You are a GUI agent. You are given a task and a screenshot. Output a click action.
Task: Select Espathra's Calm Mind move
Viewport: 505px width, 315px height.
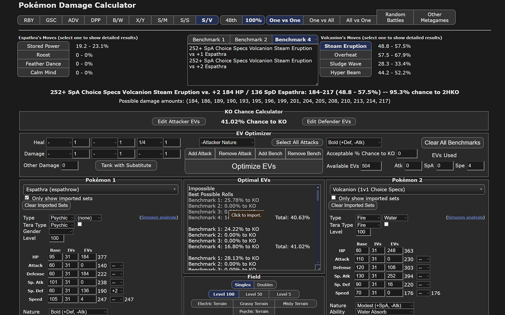(43, 72)
